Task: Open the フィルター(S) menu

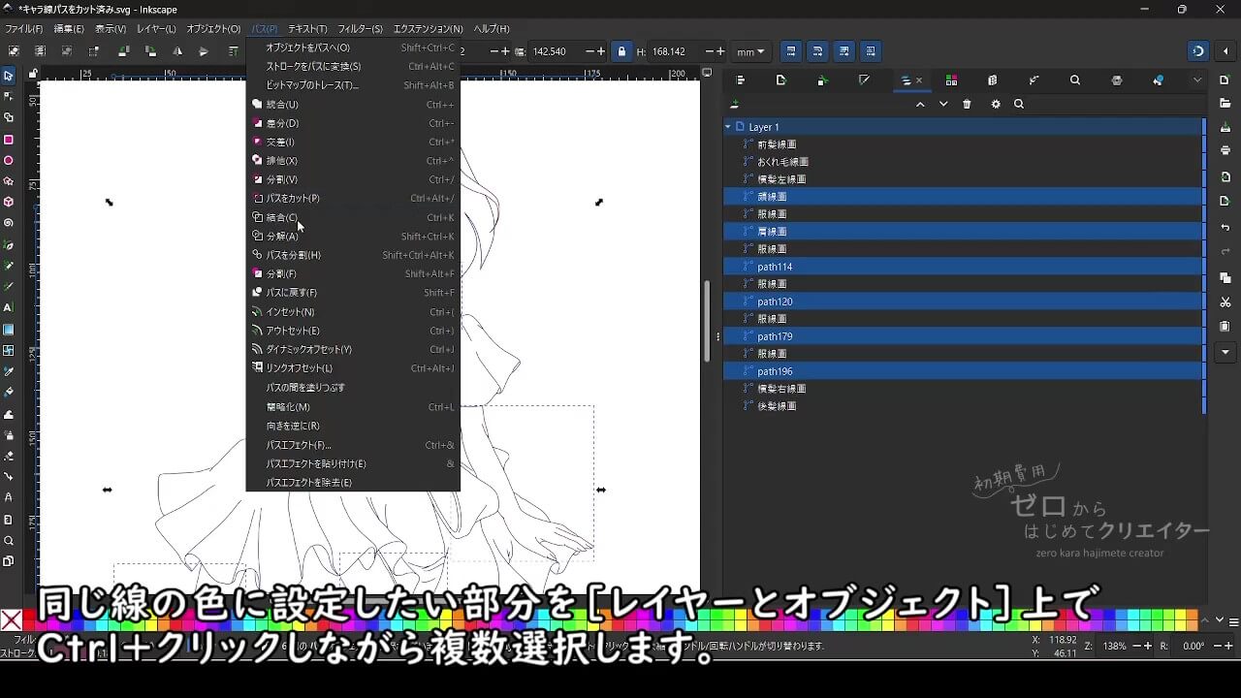Action: click(360, 29)
